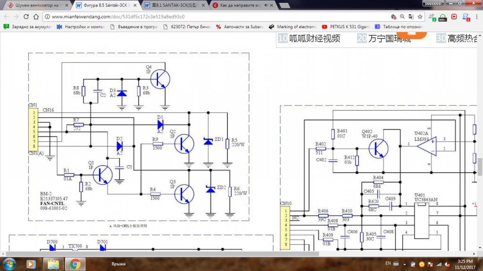Open the '呱呱财经视频' link ranked 10

click(315, 39)
